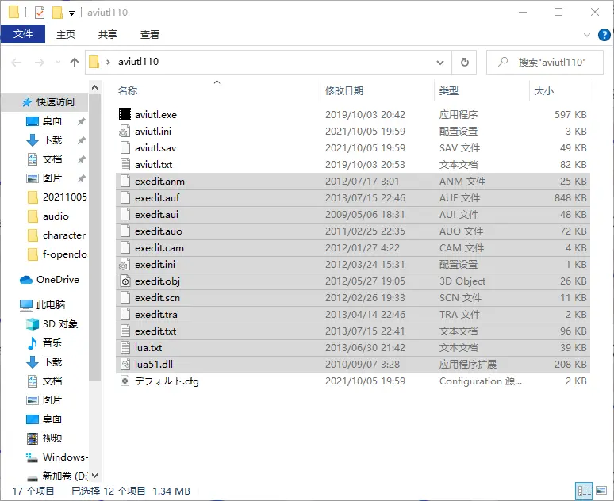Switch to the 查看 ribbon tab

(150, 34)
